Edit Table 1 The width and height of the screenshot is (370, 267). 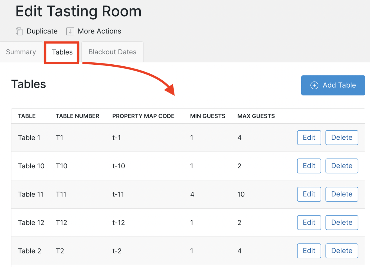[309, 138]
